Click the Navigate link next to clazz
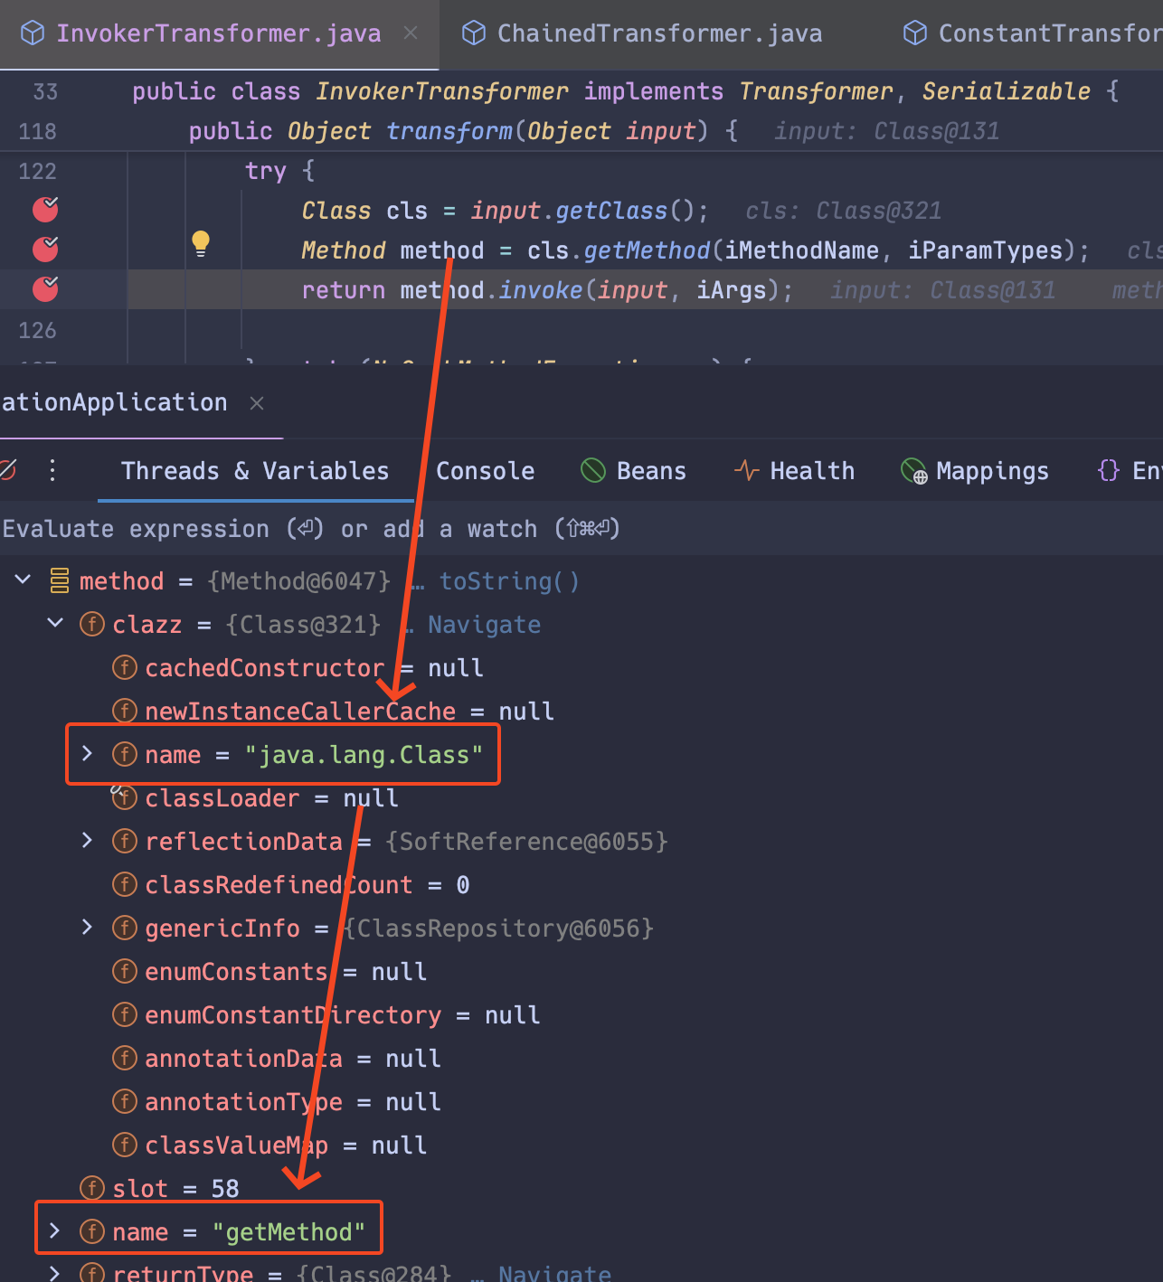 484,624
